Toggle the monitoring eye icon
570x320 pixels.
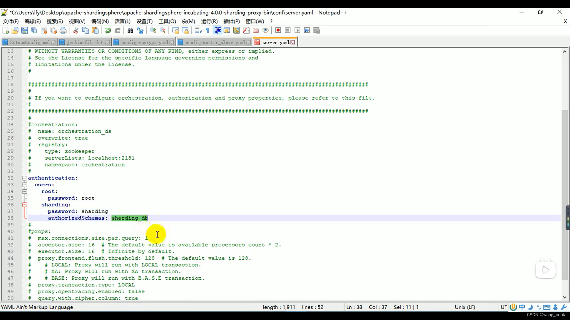tap(265, 30)
